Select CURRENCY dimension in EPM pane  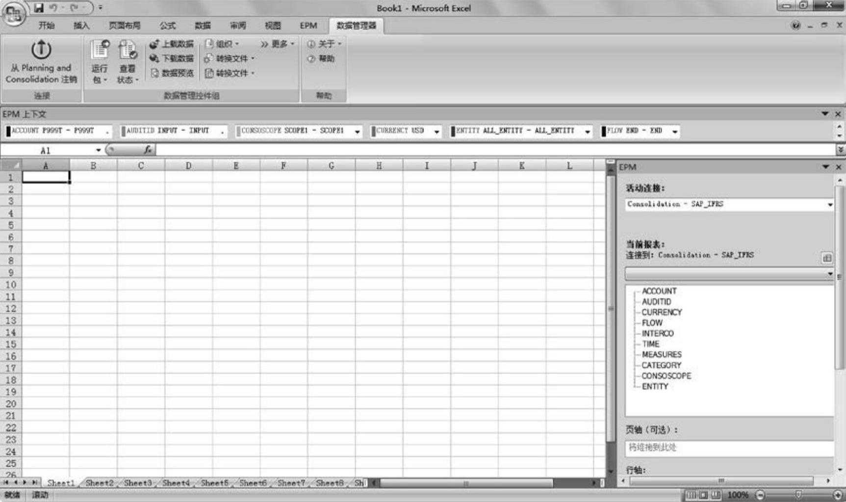(x=662, y=312)
